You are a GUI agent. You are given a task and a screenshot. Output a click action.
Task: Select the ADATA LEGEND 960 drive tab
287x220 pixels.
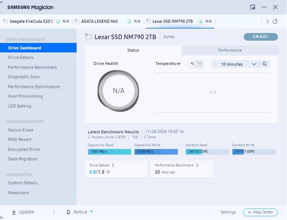tap(108, 21)
